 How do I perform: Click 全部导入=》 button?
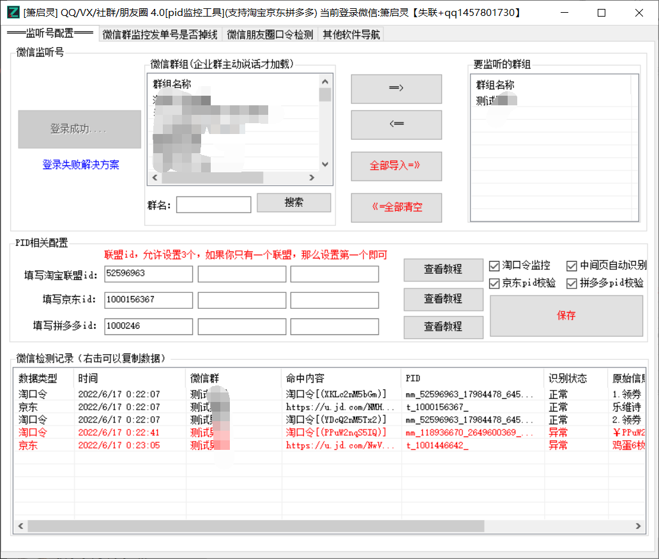point(397,166)
